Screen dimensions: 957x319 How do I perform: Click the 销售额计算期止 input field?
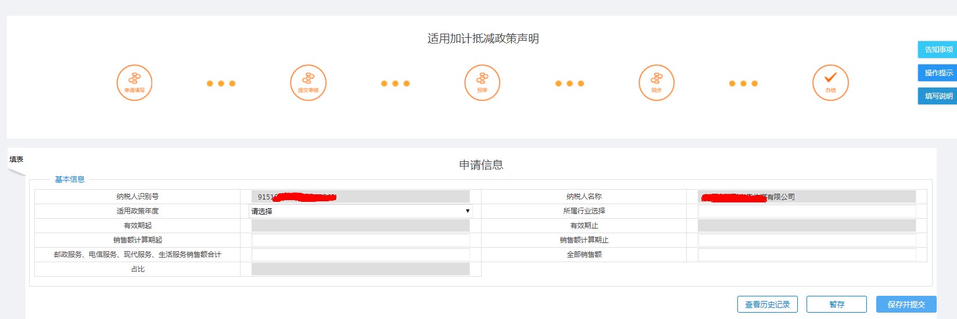tap(807, 240)
